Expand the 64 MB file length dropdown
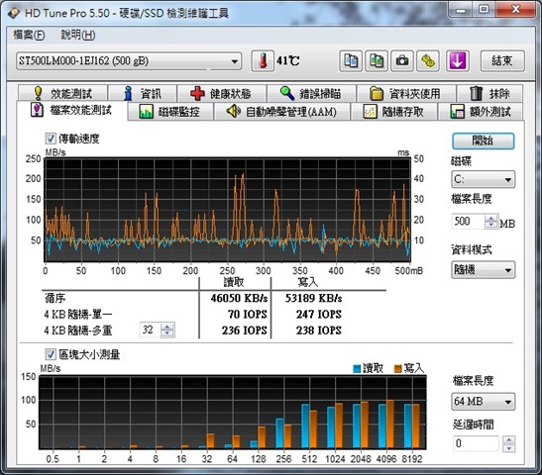Screen dimensions: 542x475 483,402
